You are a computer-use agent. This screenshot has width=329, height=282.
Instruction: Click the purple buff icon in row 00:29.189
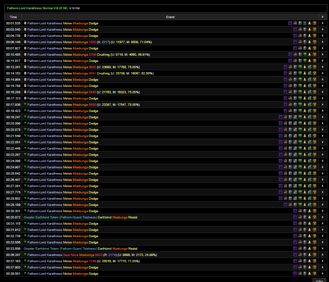pyautogui.click(x=285, y=205)
